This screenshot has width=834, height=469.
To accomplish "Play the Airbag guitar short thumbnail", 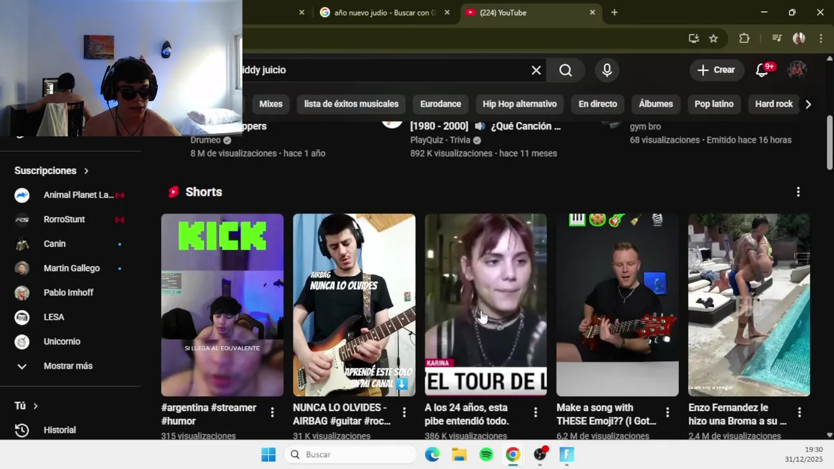I will [354, 305].
